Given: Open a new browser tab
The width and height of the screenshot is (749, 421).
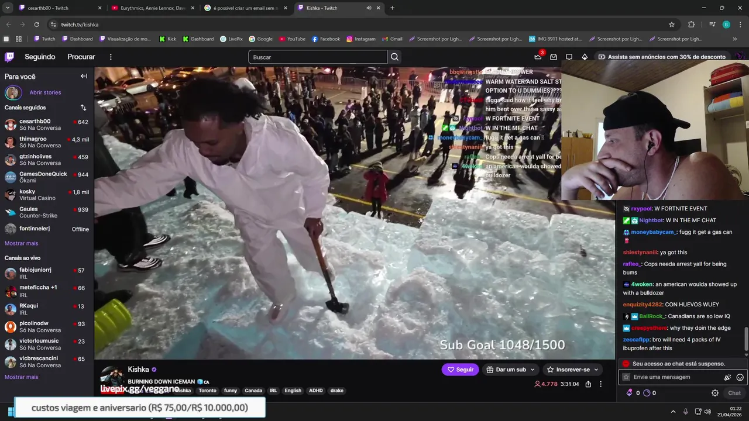Looking at the screenshot, I should click(392, 8).
